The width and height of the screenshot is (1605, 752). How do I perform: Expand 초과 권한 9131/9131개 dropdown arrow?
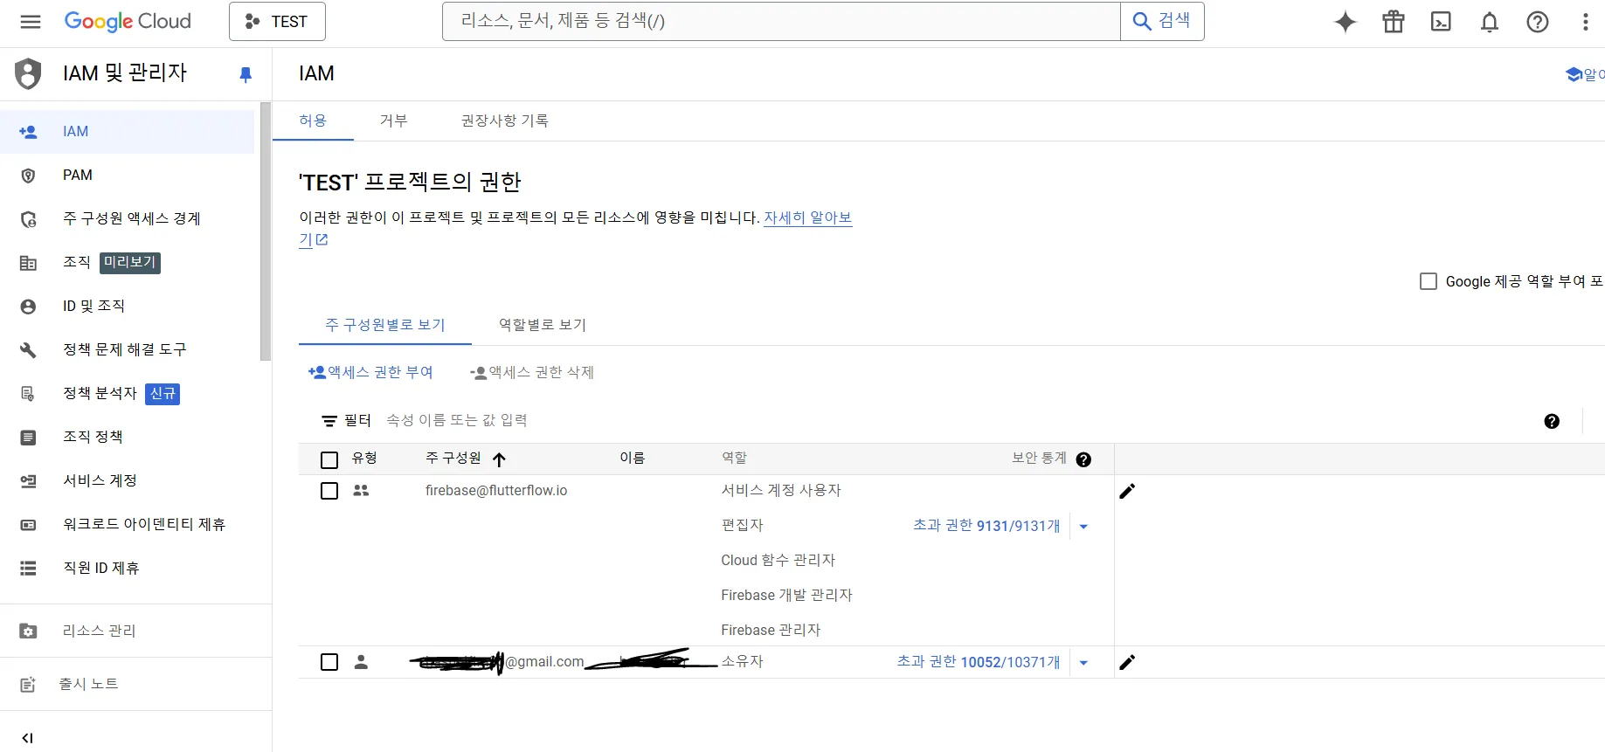click(1083, 527)
